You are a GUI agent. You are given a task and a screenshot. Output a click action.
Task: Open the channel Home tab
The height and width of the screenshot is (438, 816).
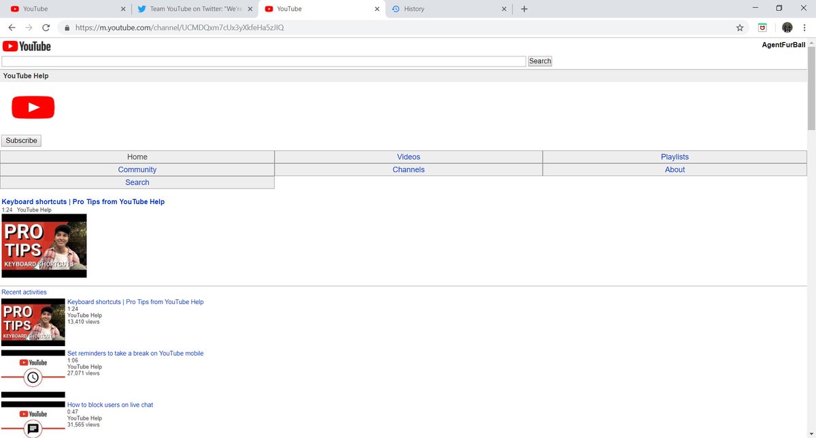coord(137,157)
